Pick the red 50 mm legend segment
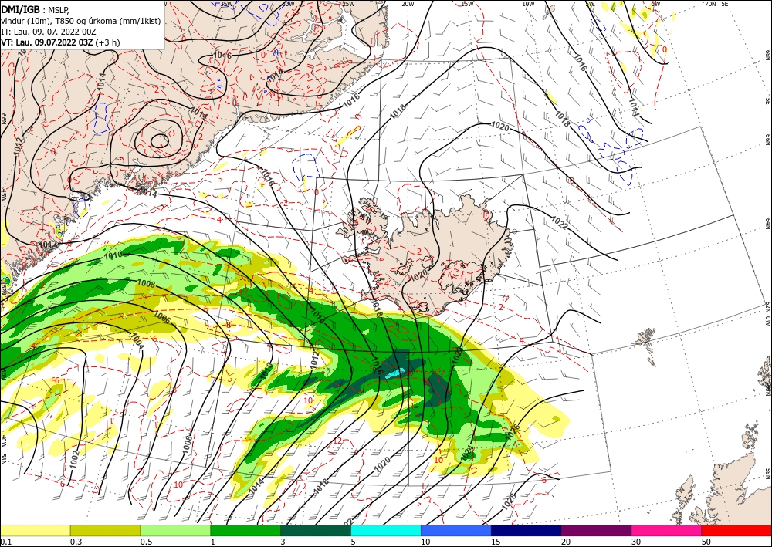 pyautogui.click(x=736, y=530)
